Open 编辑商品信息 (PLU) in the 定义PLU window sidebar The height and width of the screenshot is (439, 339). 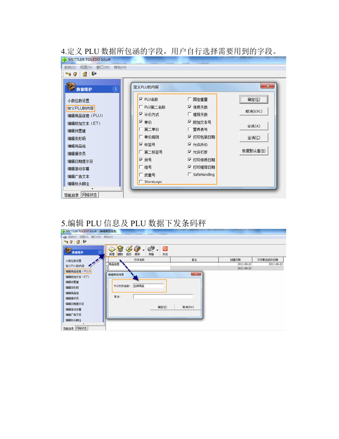click(85, 116)
